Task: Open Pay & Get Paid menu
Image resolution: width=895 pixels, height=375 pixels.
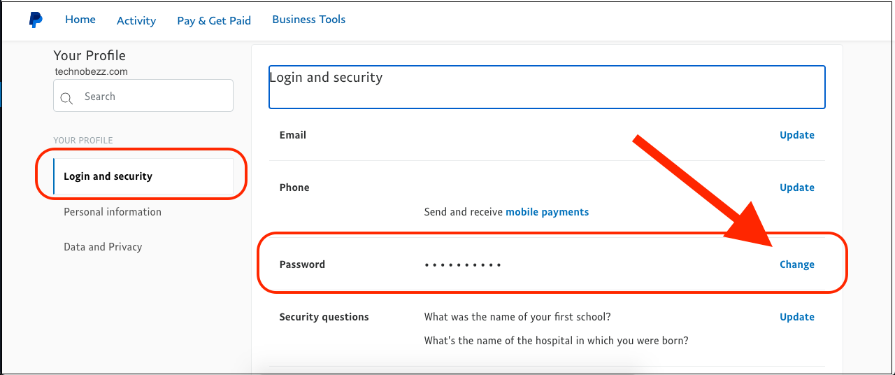Action: [x=214, y=20]
